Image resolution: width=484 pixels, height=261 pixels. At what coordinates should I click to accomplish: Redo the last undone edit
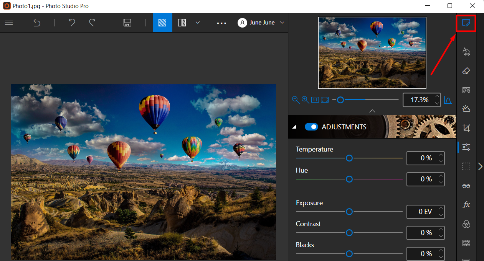point(92,23)
